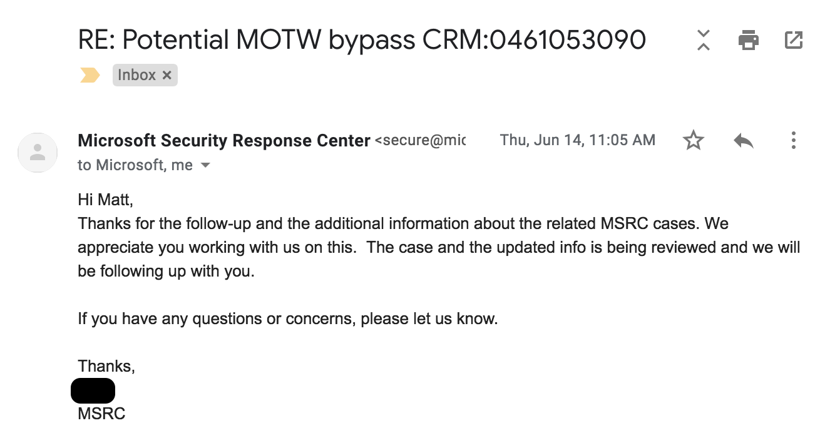Click the sender's profile avatar
This screenshot has height=428, width=825.
point(38,152)
